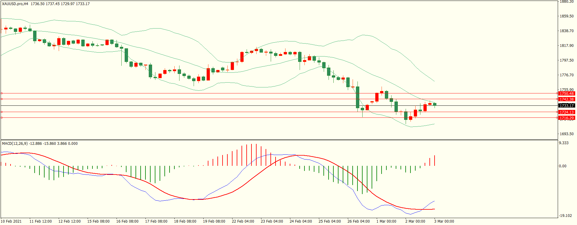Click the 10 Feb 2021 date label
Viewport: 577px width, 225px height.
tap(11, 221)
